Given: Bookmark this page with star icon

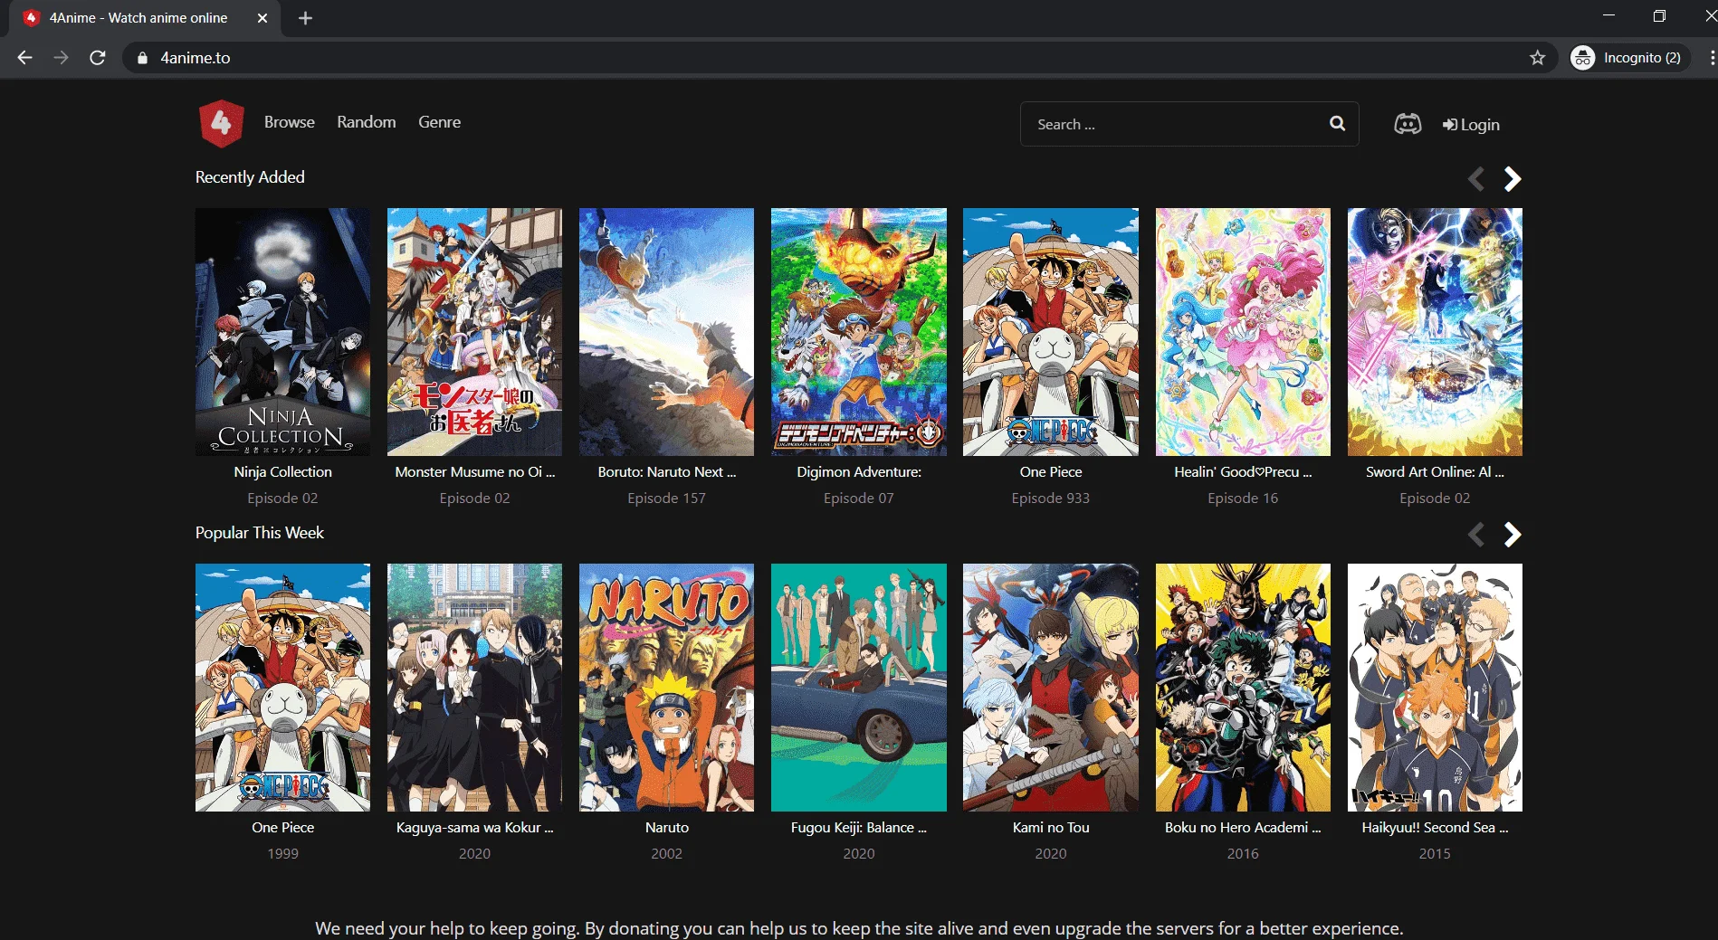Looking at the screenshot, I should [x=1537, y=58].
